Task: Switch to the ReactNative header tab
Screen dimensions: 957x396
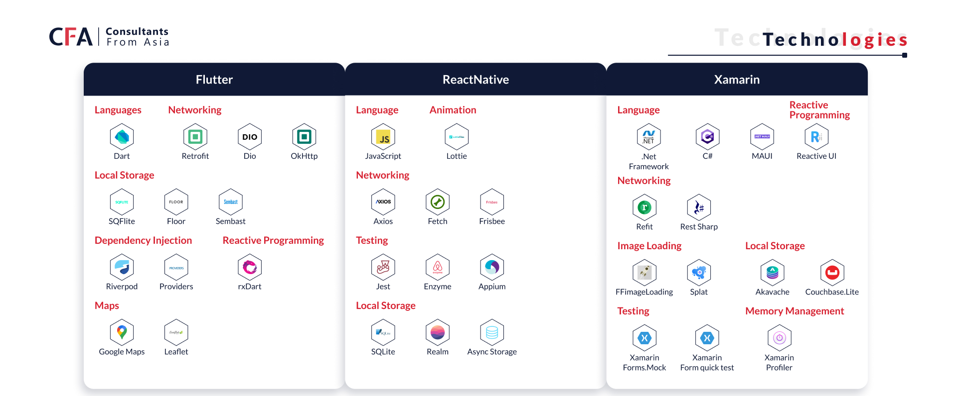Action: pos(476,80)
